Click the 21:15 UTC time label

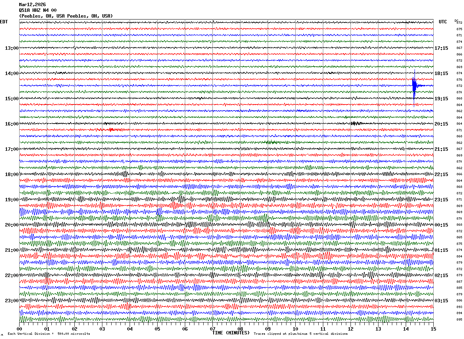pyautogui.click(x=441, y=149)
